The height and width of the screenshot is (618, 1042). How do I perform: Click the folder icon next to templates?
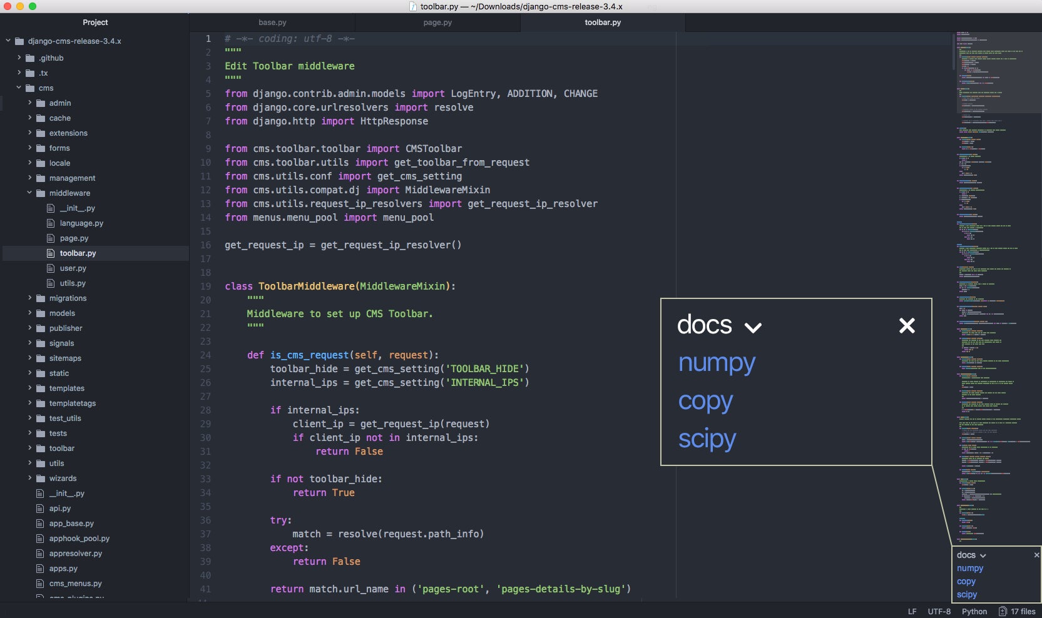pos(41,388)
